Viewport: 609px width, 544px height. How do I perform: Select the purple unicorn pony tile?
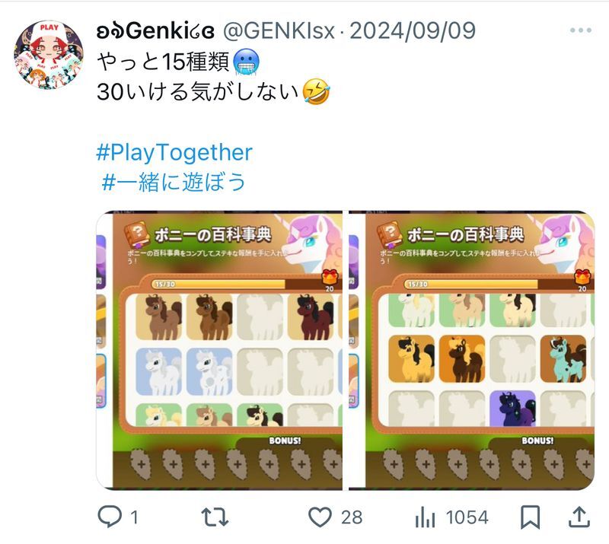point(512,409)
